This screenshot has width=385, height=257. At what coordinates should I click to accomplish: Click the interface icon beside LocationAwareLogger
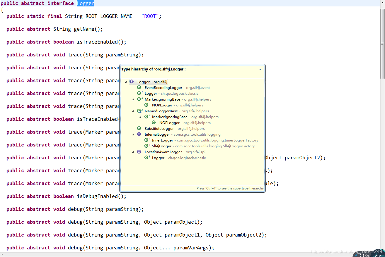tap(139, 152)
